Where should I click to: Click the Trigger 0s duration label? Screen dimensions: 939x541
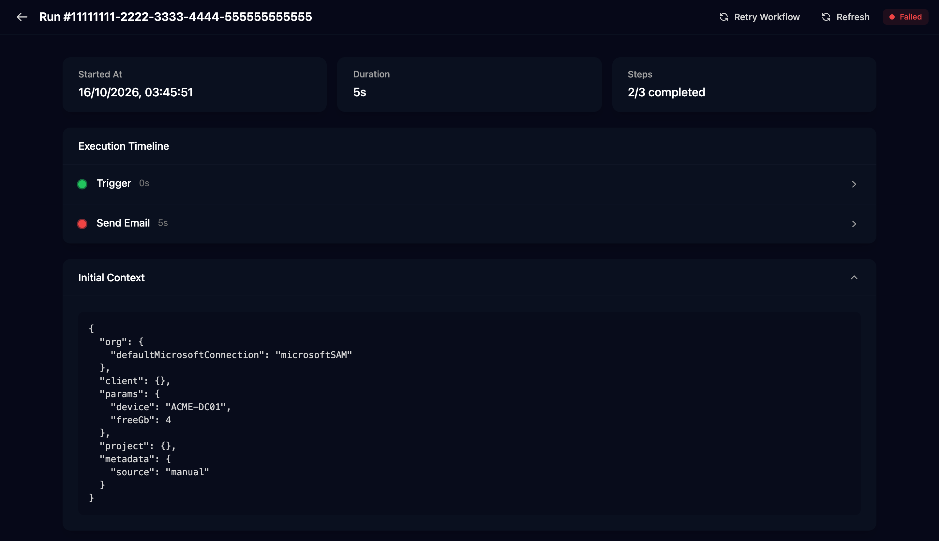[x=144, y=183]
